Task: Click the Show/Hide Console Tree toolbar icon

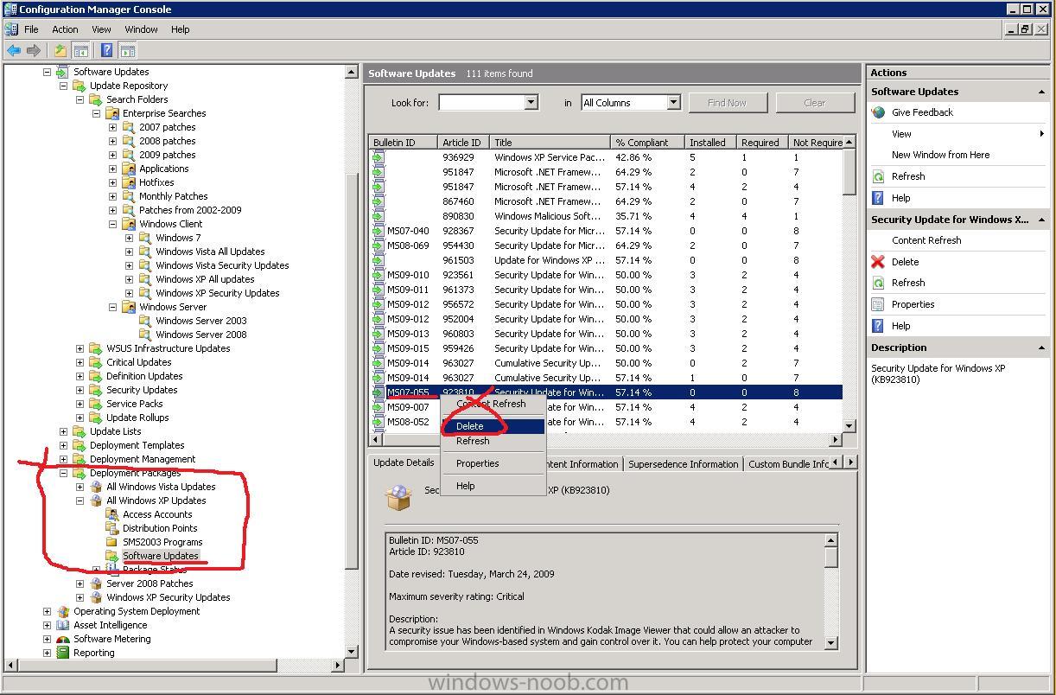Action: click(80, 51)
